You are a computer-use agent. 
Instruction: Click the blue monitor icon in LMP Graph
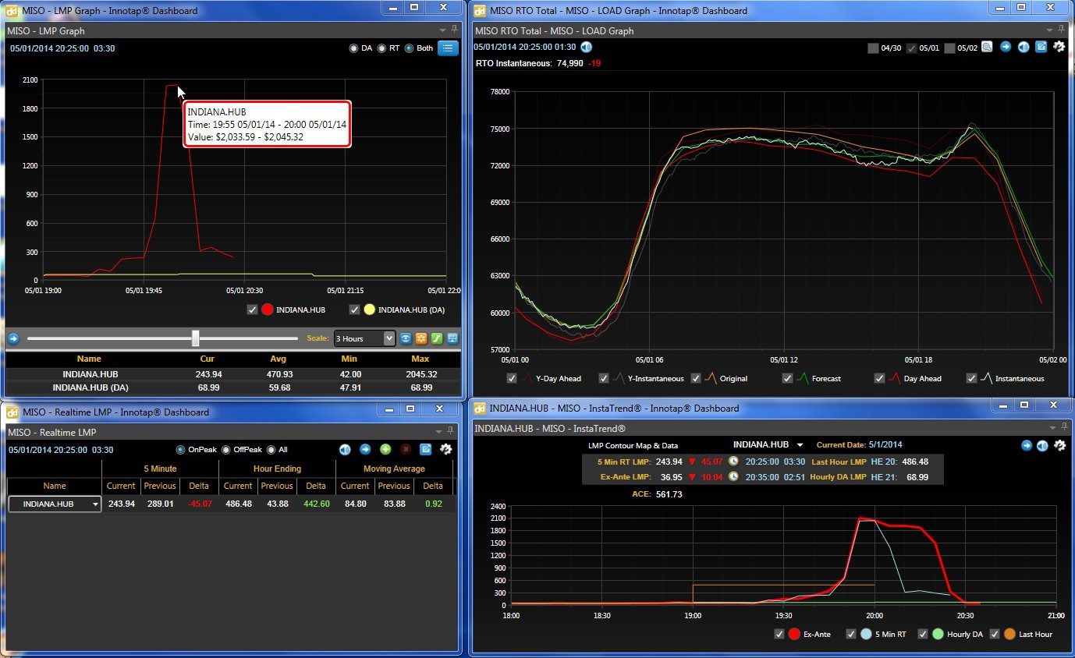(452, 338)
